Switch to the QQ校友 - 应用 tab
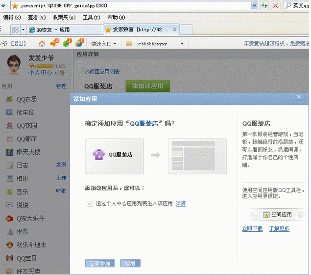311x275 pixels. click(65, 30)
